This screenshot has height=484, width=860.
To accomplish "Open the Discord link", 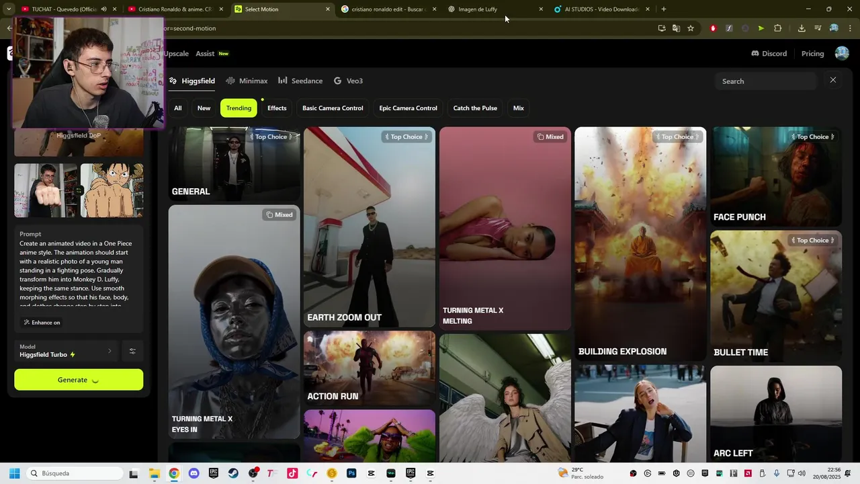I will coord(769,54).
